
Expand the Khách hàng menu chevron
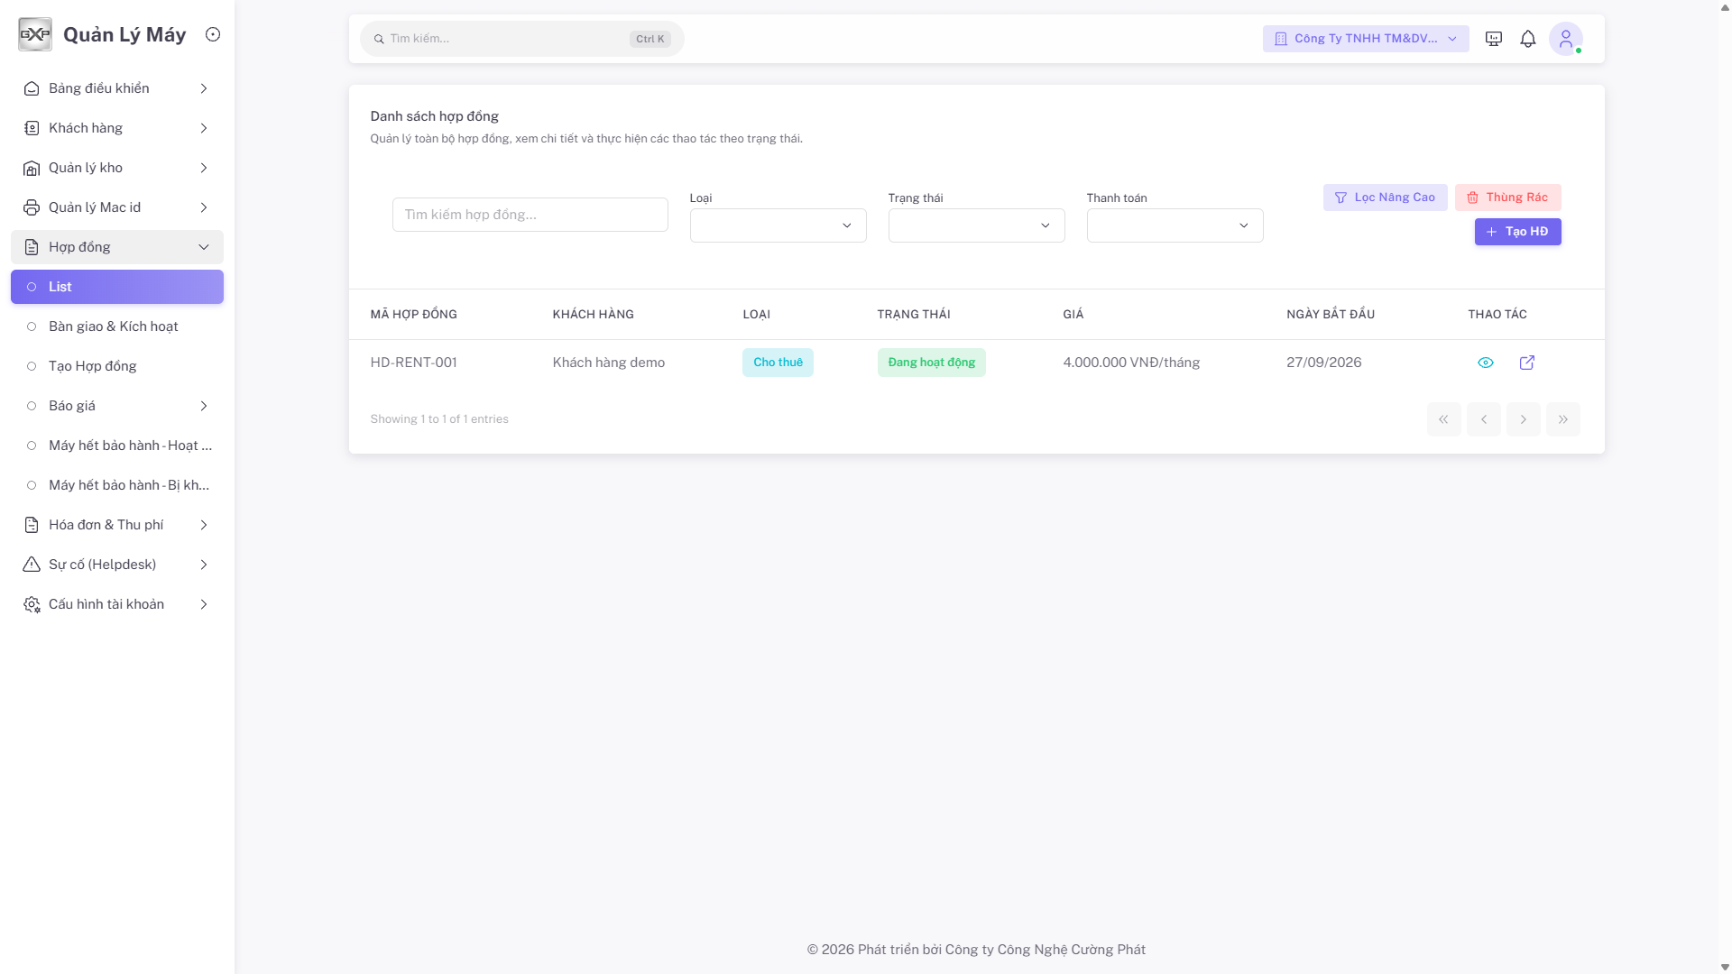click(x=204, y=128)
